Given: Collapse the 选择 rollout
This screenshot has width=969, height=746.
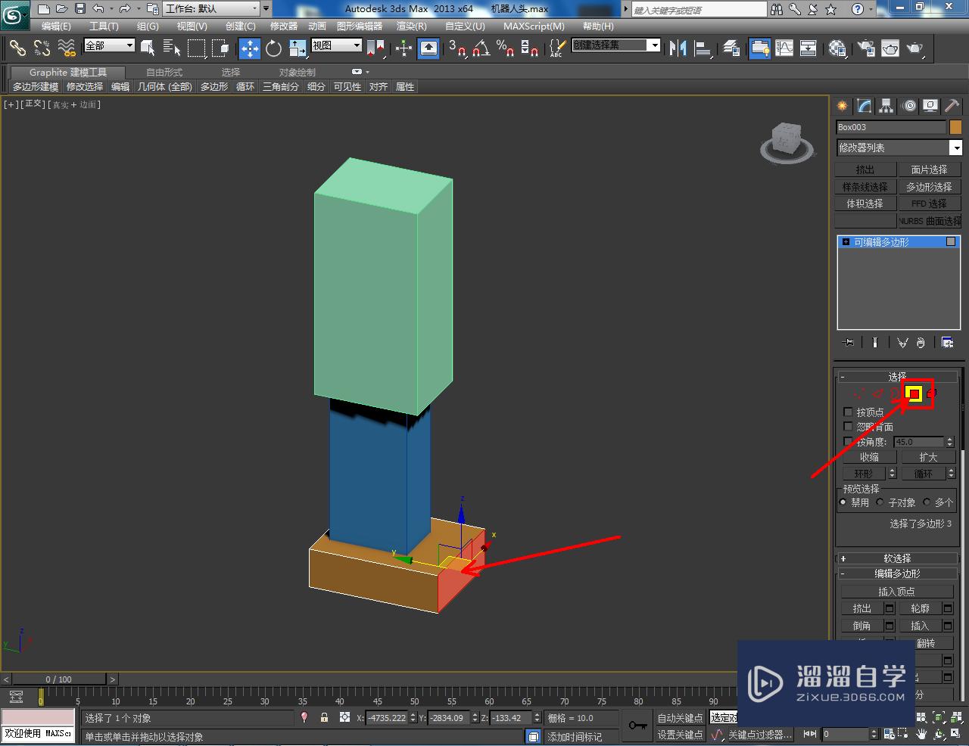Looking at the screenshot, I should [x=897, y=376].
